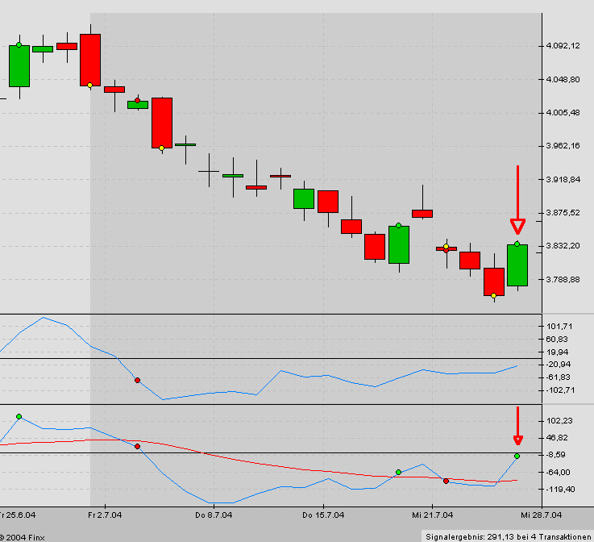This screenshot has height=542, width=594.
Task: Select the yellow dot under the lowest red candle
Action: (x=493, y=296)
